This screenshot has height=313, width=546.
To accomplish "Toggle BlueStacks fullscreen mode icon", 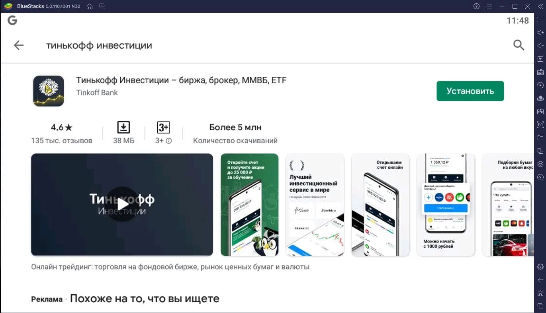I will pos(540,20).
